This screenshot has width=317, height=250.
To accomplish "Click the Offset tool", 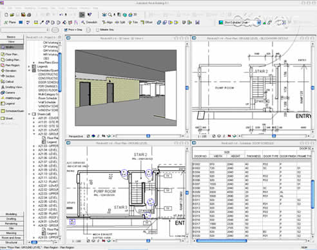I will click(146, 22).
